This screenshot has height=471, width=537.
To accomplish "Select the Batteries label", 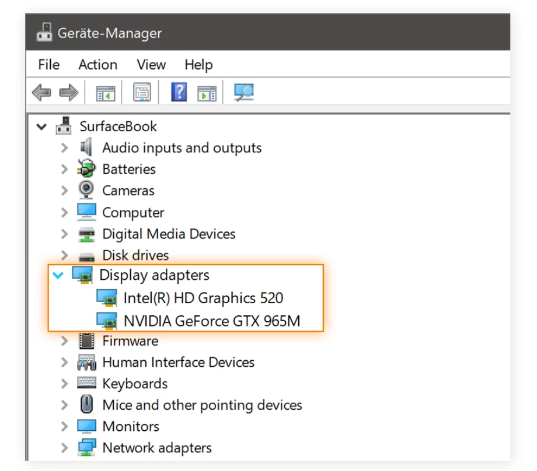I will point(129,169).
